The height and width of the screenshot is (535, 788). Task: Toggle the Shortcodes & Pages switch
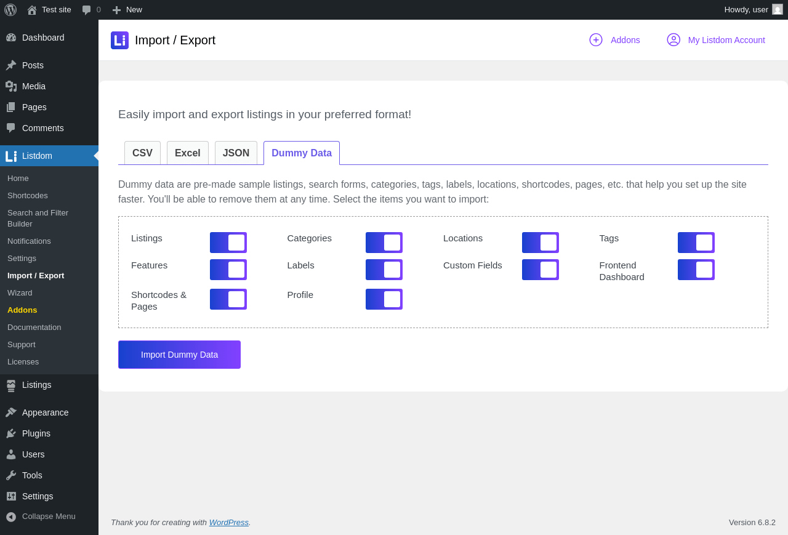point(228,299)
